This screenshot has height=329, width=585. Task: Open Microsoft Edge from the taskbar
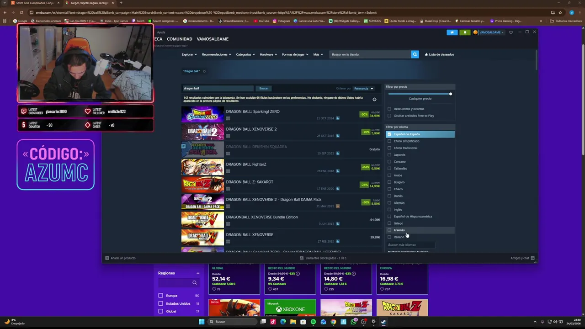283,322
